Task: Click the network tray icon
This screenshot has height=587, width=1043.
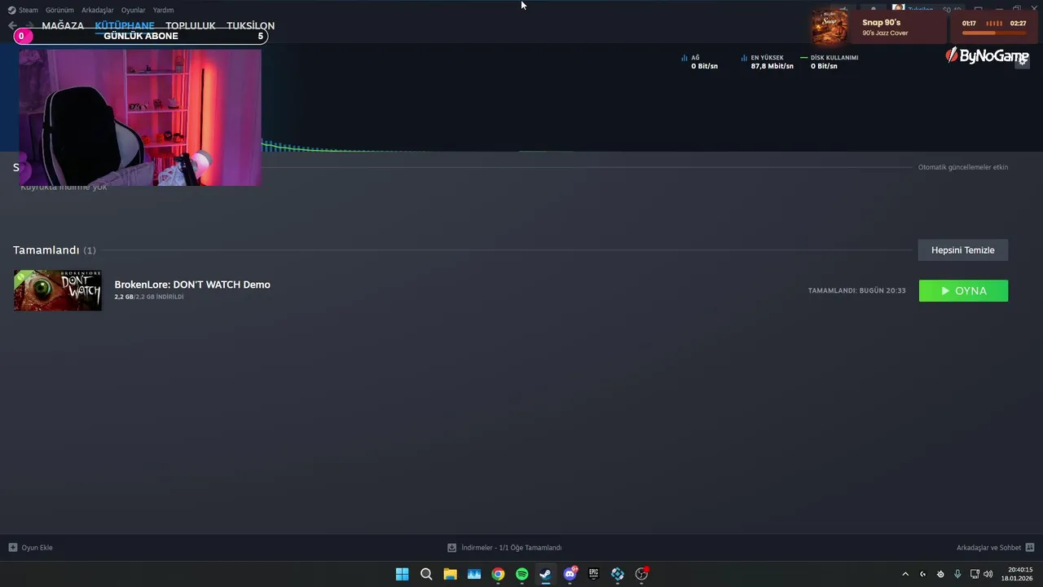Action: coord(975,574)
